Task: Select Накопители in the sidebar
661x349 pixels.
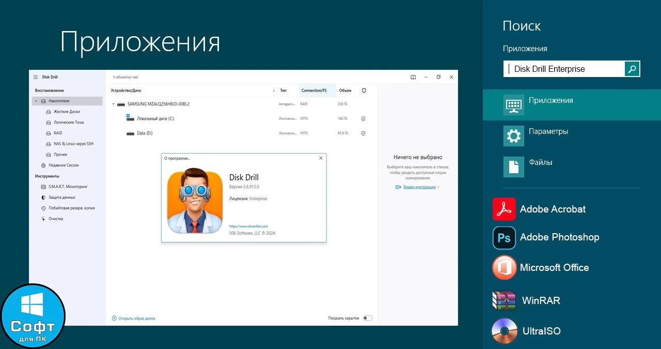Action: tap(67, 101)
